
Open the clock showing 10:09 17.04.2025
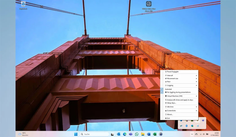pos(215,134)
